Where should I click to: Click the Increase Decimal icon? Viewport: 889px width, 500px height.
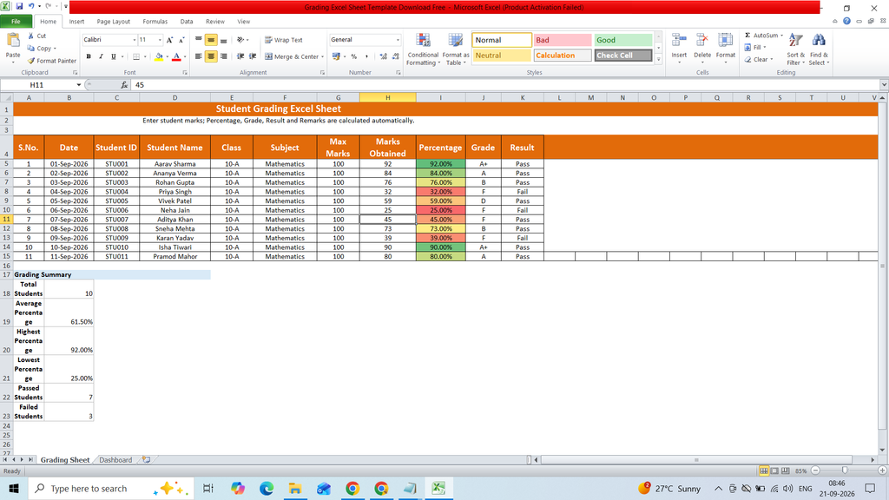tap(383, 56)
